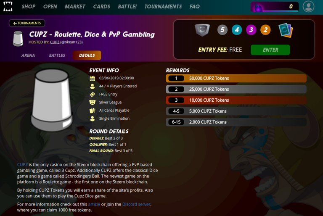
Task: Select the DETAILS tab
Action: click(87, 55)
